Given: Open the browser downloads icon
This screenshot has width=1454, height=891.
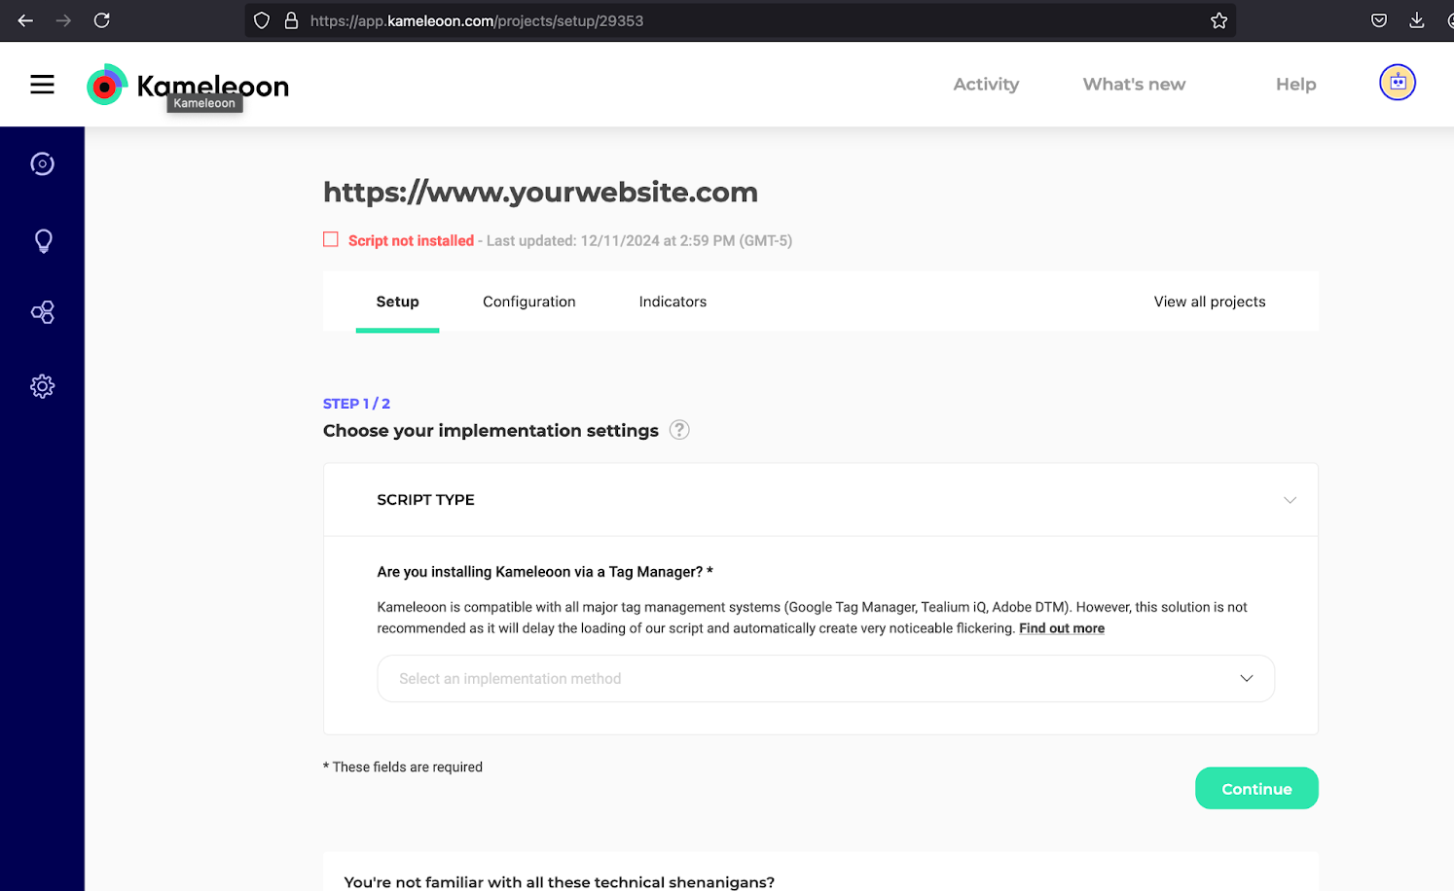Looking at the screenshot, I should 1417,20.
